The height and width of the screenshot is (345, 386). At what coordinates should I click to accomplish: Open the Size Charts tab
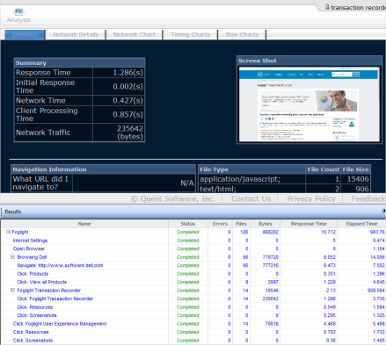pos(242,34)
